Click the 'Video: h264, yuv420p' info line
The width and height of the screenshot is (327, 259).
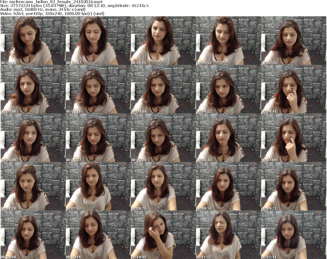coord(52,13)
